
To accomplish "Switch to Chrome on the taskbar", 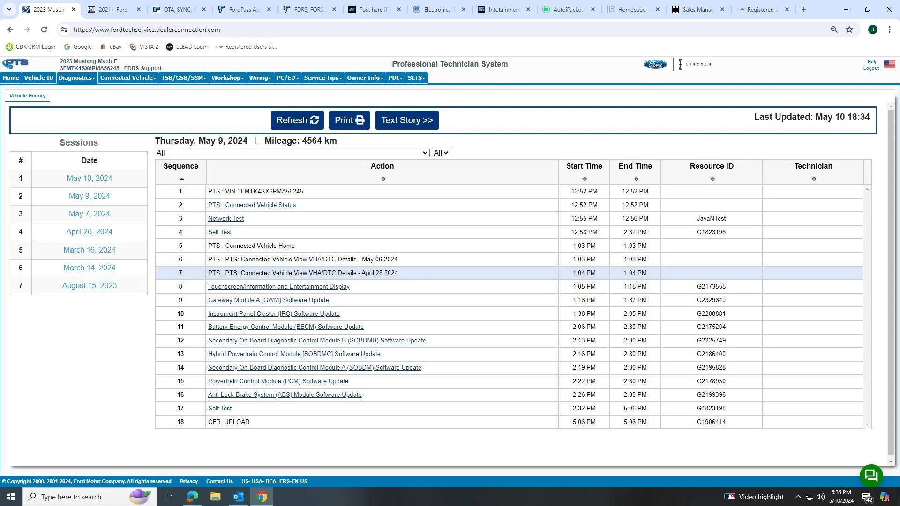I will click(x=262, y=497).
